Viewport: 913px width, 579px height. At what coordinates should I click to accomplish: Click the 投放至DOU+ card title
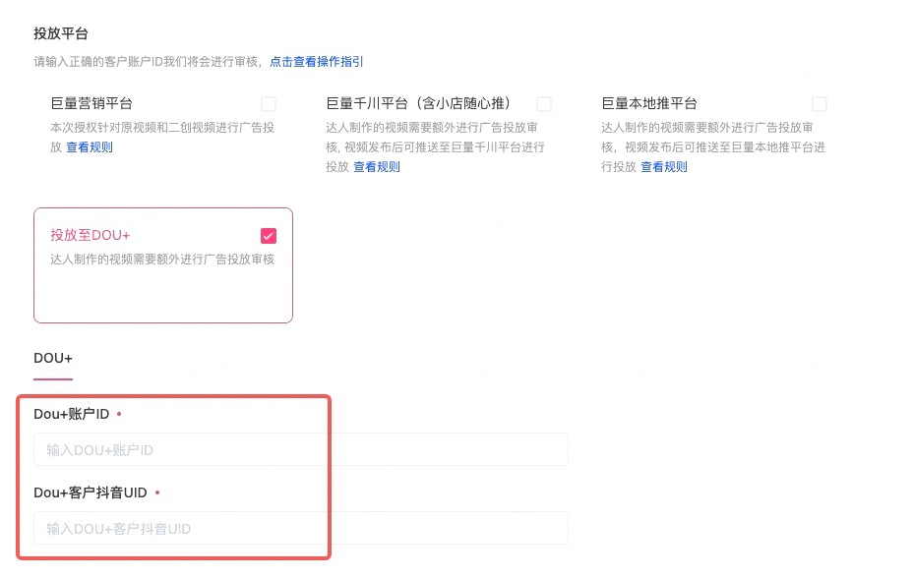(x=91, y=236)
